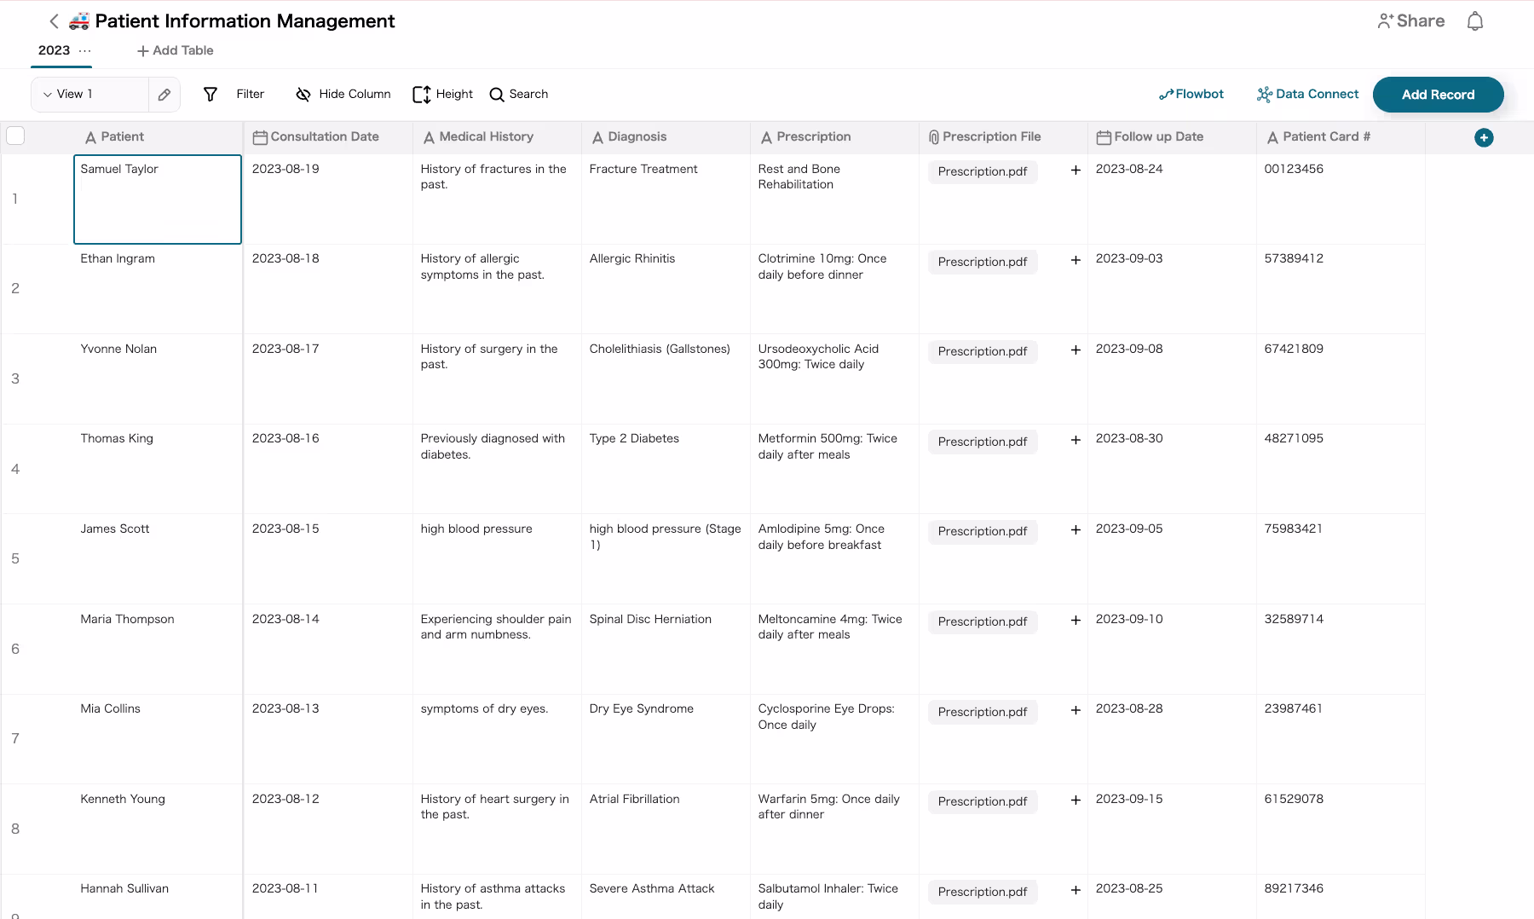This screenshot has height=919, width=1534.
Task: Open Flowbot link
Action: (x=1191, y=95)
